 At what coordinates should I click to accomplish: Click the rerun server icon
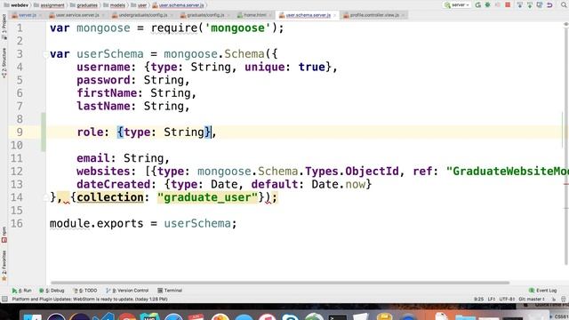tap(478, 4)
